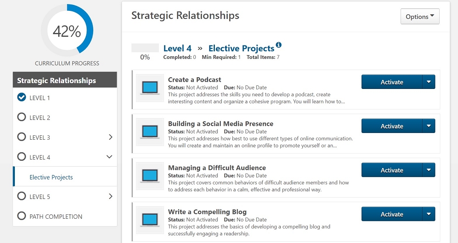Click the Create a Podcast laptop icon
Screen dimensions: 458x243
[150, 88]
